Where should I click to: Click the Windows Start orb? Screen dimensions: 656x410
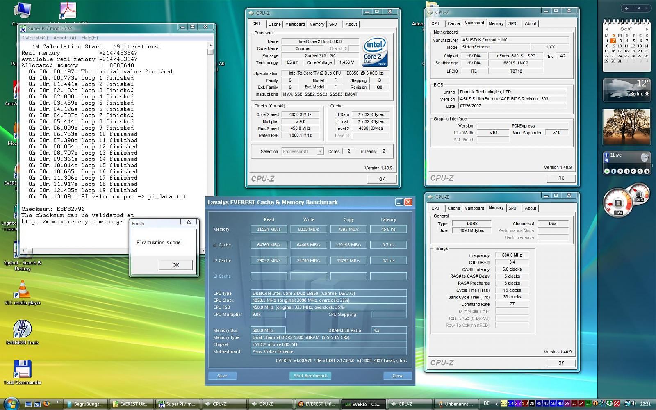pyautogui.click(x=11, y=403)
